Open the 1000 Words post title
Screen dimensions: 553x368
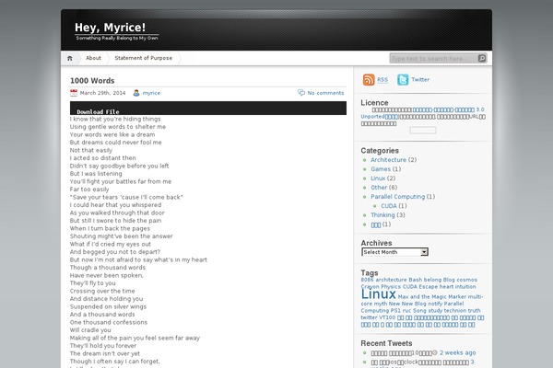tap(92, 81)
